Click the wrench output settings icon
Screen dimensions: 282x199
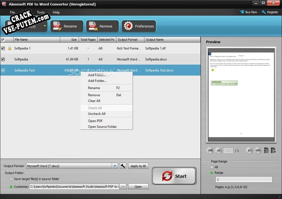tap(123, 166)
